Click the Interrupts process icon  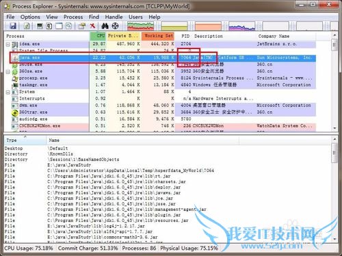[x=15, y=99]
